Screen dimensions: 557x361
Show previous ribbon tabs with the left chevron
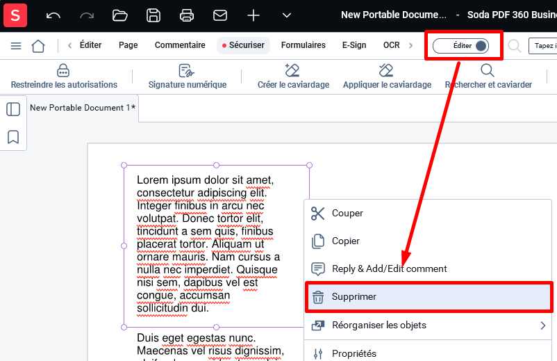coord(70,45)
